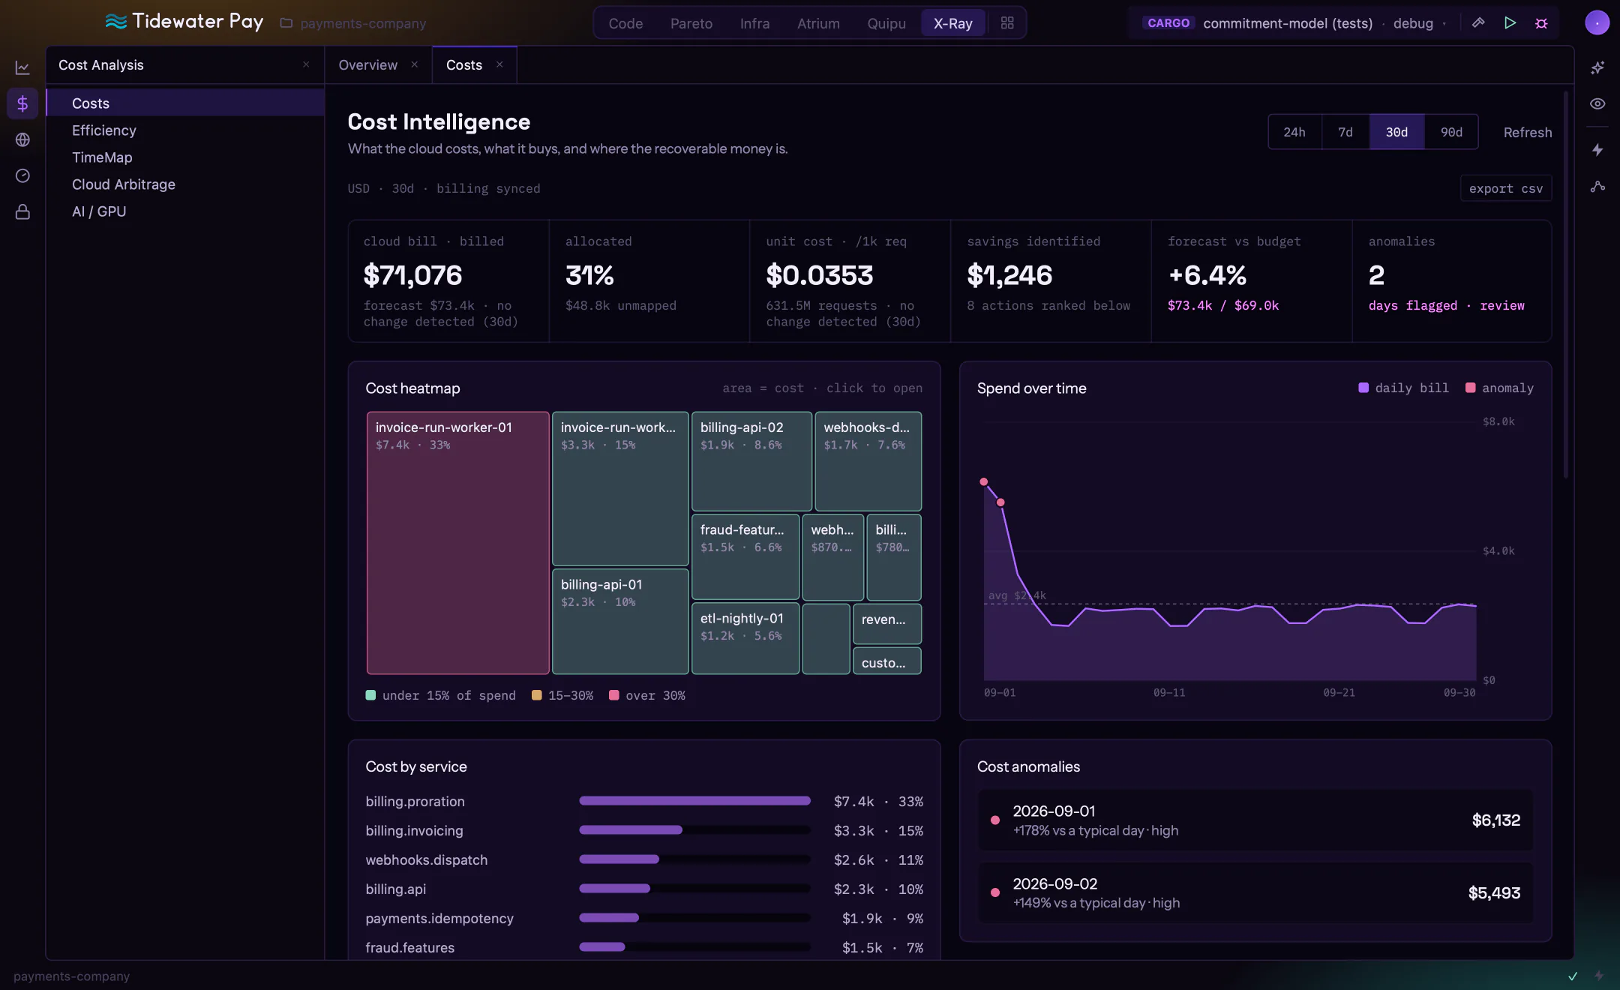The height and width of the screenshot is (990, 1620).
Task: Click the vertical scrollbar of the Costs view
Action: [x=1565, y=285]
